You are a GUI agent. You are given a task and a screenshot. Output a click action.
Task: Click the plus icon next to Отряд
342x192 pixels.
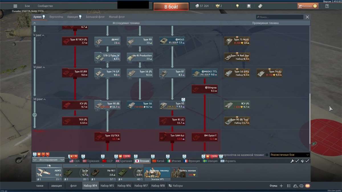pos(281,186)
